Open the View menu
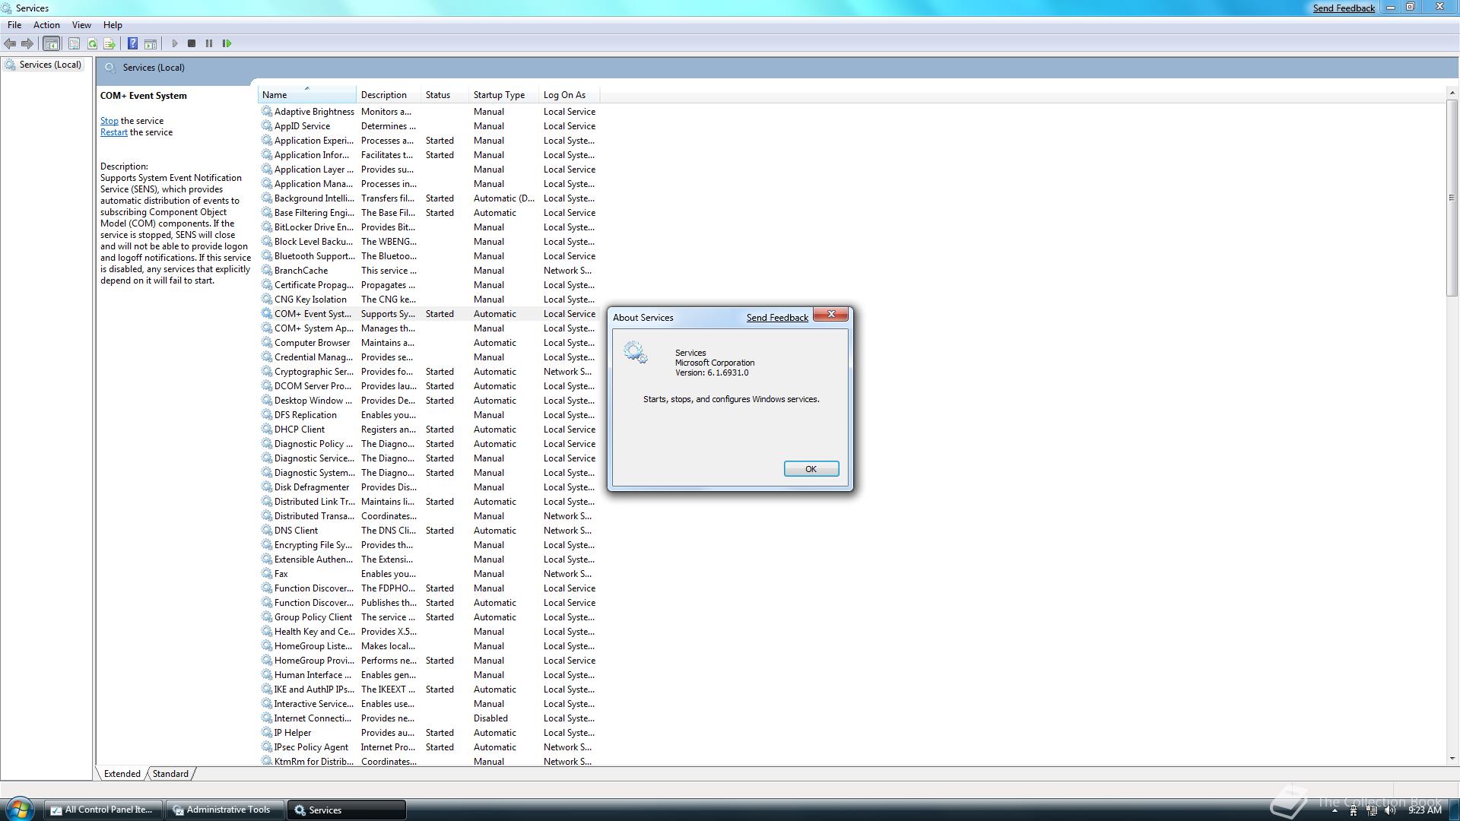 (81, 25)
